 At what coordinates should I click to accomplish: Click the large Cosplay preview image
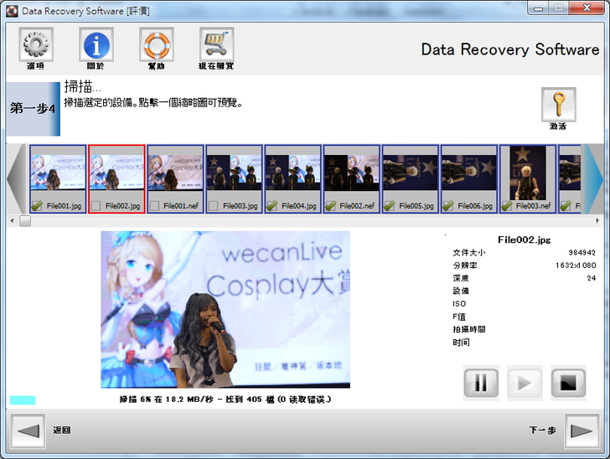point(225,310)
